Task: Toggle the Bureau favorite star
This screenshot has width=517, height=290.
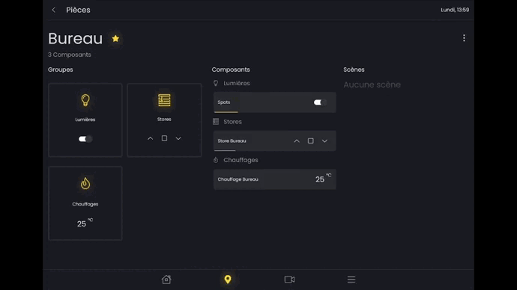Action: point(115,38)
